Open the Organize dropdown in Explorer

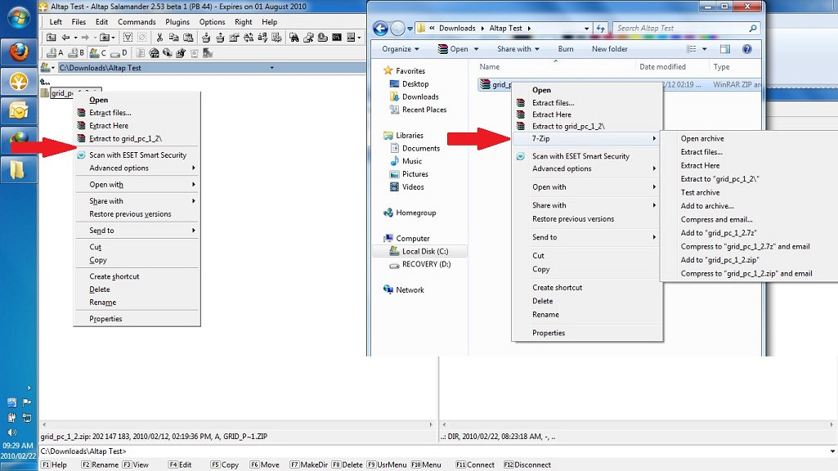point(401,49)
